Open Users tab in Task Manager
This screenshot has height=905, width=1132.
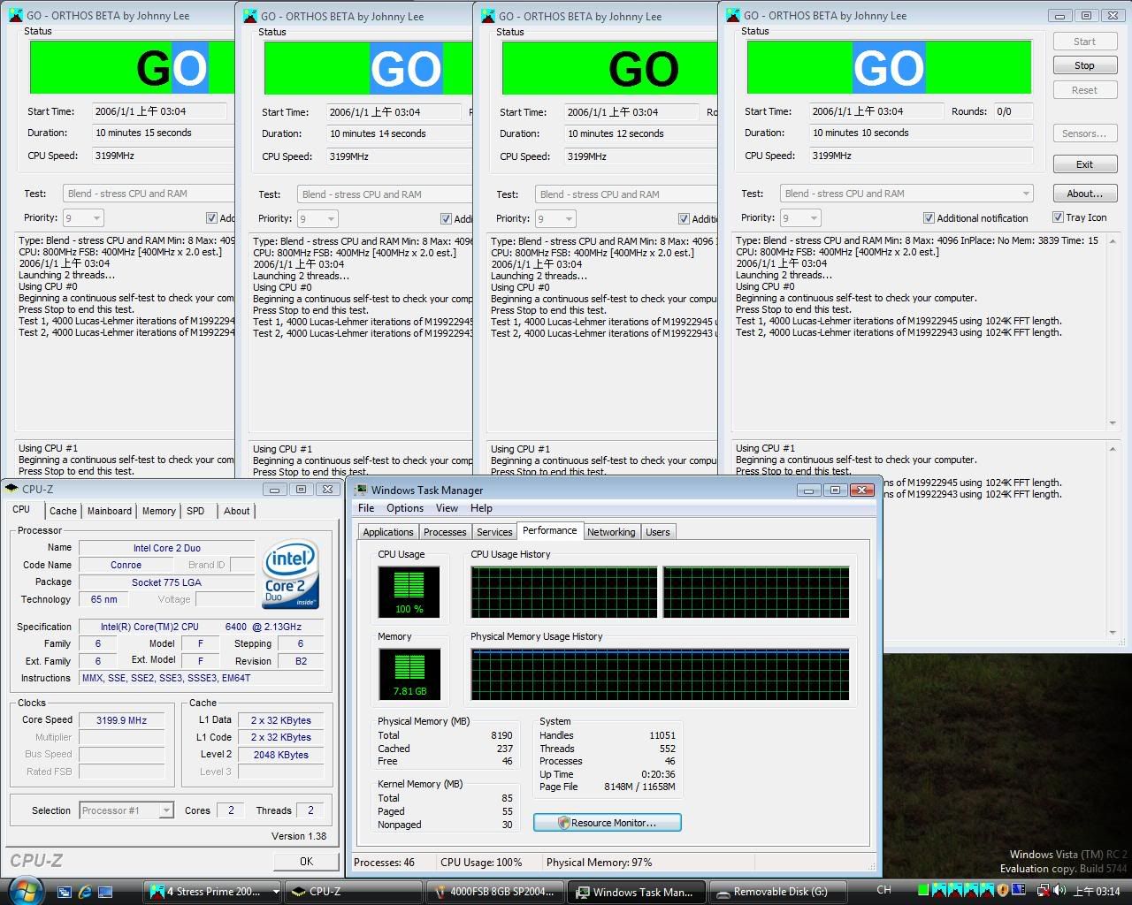658,532
